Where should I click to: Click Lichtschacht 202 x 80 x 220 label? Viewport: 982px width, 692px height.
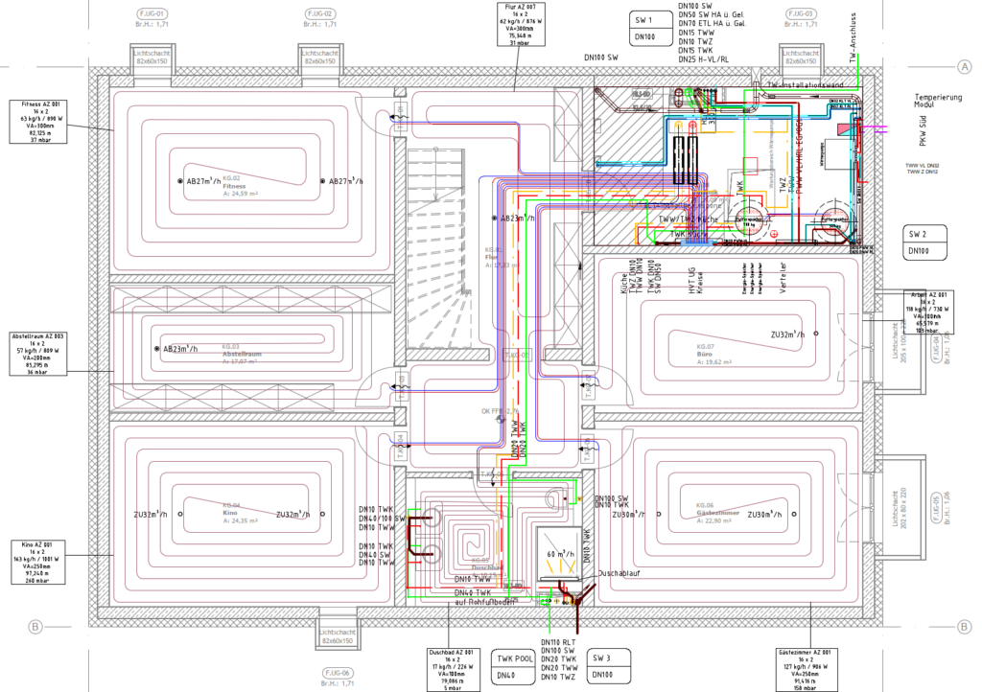[900, 508]
